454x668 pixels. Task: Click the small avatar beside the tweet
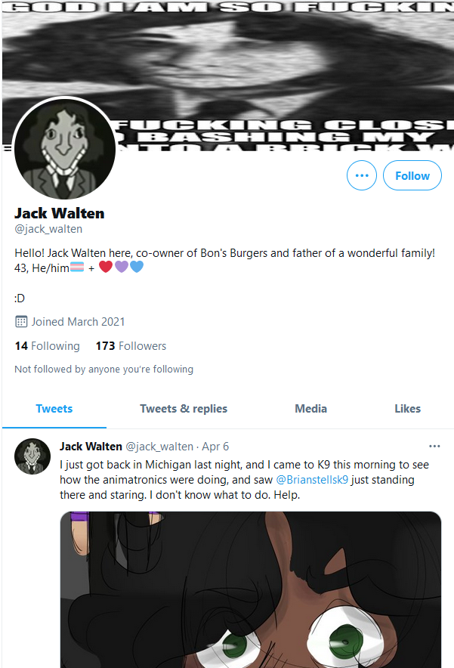pos(32,456)
